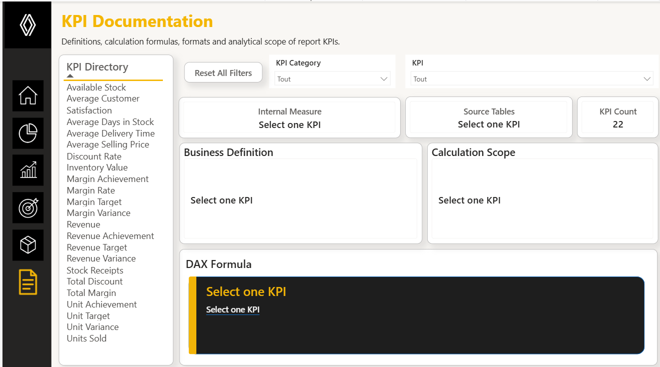Select Unit Target KPI
Screen dimensions: 660x367
[x=88, y=316]
